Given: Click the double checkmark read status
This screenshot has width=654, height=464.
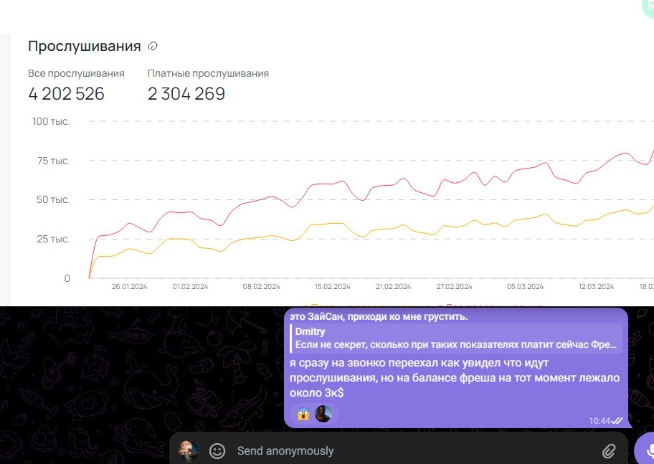Looking at the screenshot, I should pos(617,421).
